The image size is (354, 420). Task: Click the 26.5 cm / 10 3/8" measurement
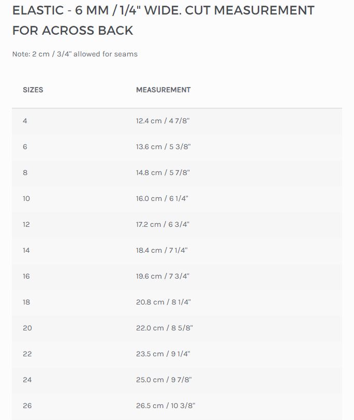pos(166,405)
